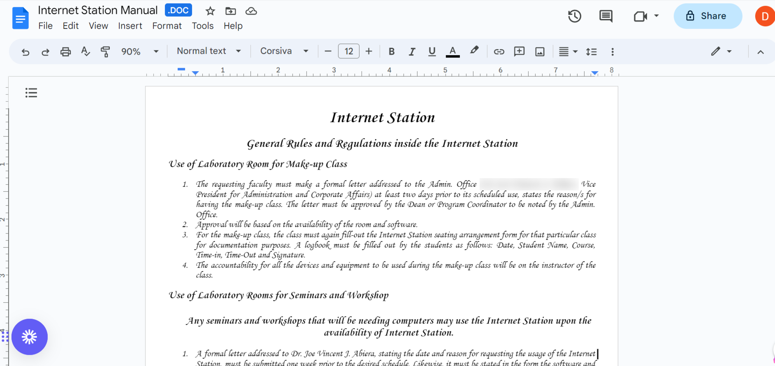Click the Internet Station Manual title
775x366 pixels.
(98, 10)
